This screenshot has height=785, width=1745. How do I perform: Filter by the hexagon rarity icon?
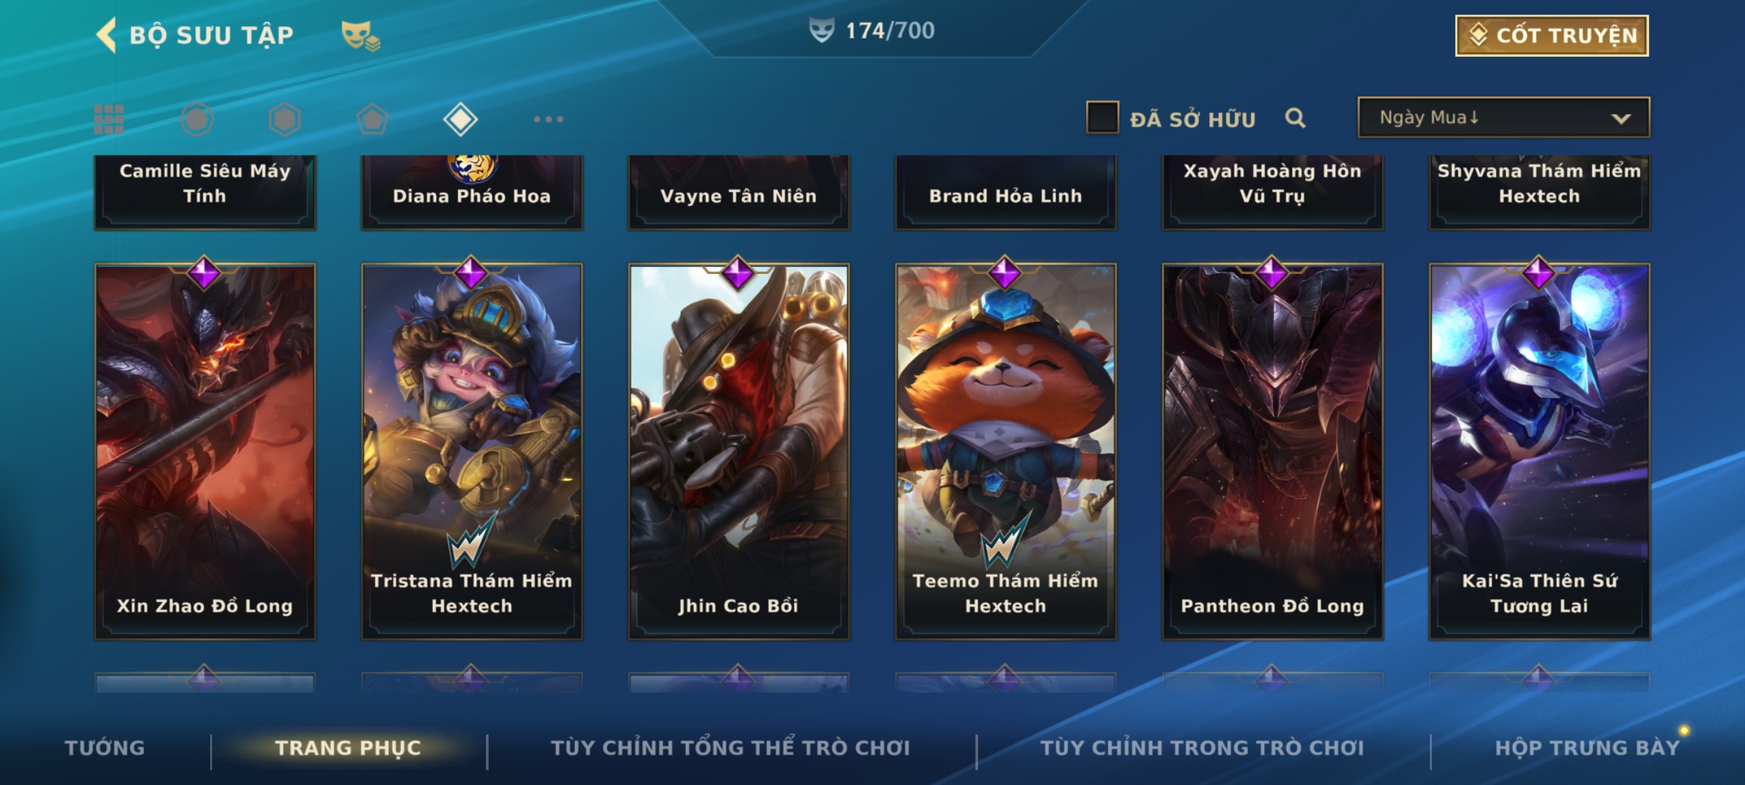click(284, 119)
